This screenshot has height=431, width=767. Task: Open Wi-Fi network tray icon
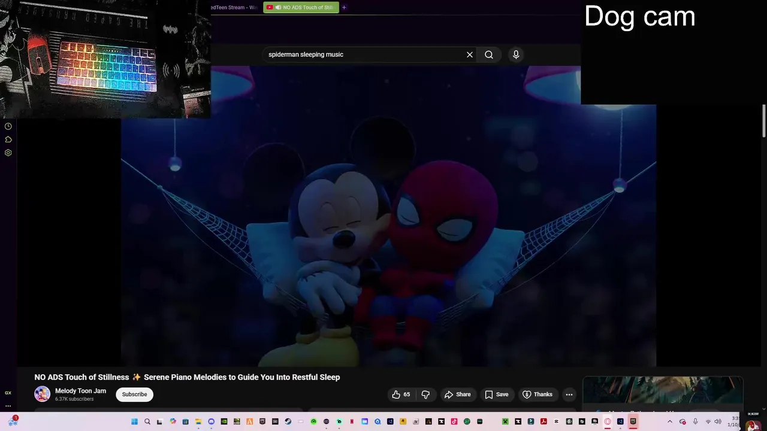coord(708,421)
